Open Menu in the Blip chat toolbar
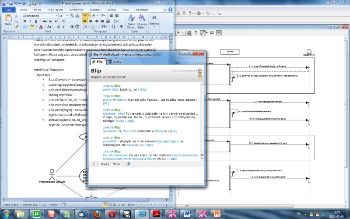The image size is (350, 219). click(116, 164)
